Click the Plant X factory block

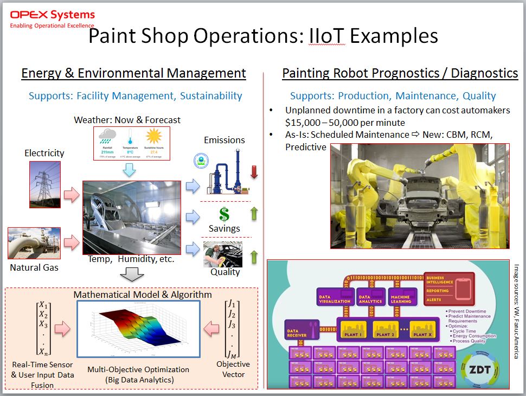pos(422,329)
